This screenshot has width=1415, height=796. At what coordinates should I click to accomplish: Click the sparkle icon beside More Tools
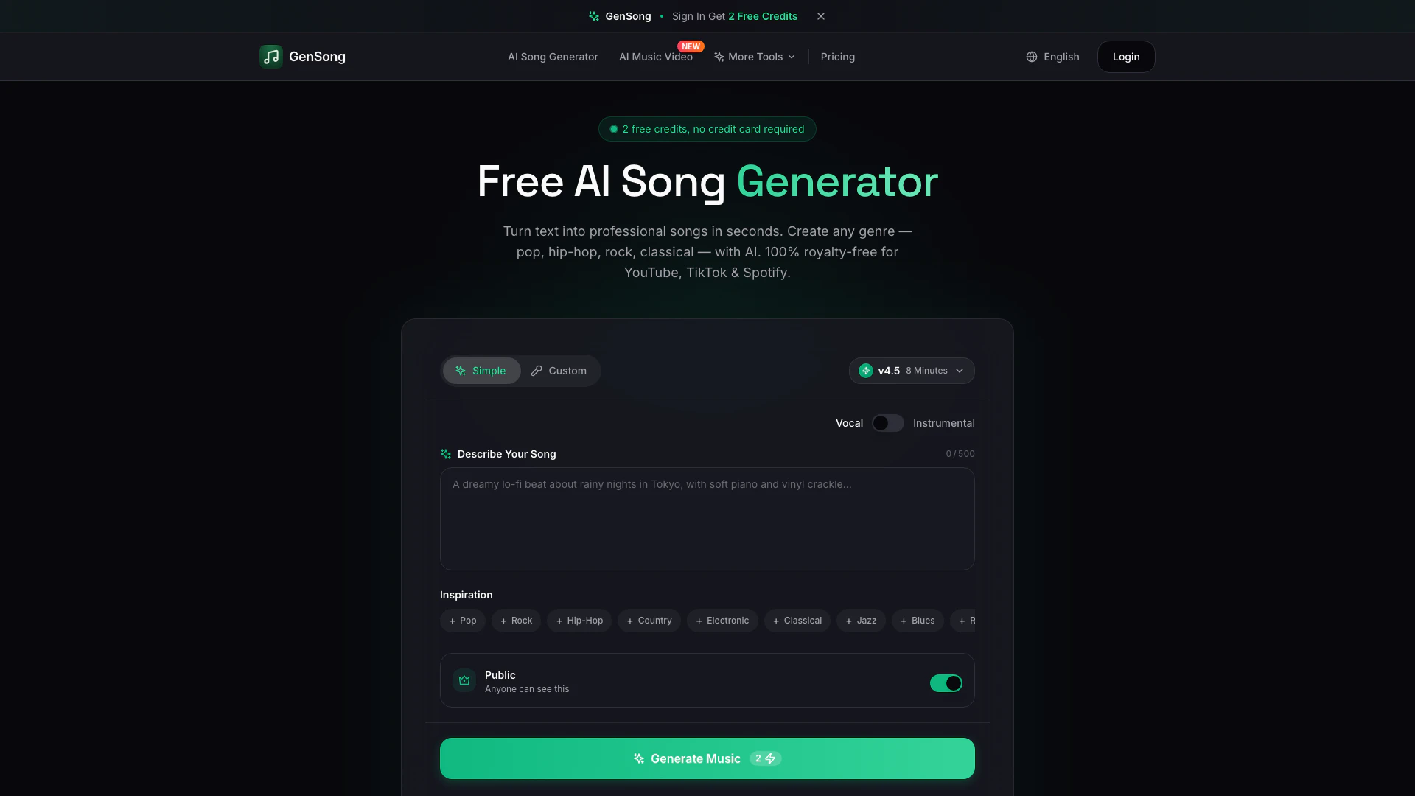tap(719, 57)
